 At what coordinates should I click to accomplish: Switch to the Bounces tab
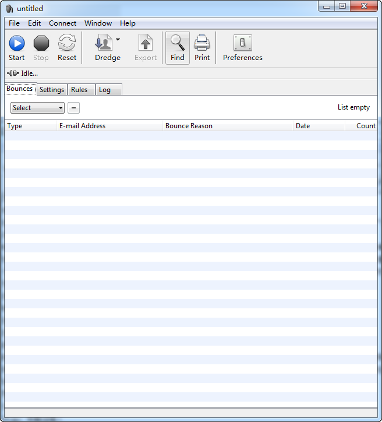coord(20,89)
